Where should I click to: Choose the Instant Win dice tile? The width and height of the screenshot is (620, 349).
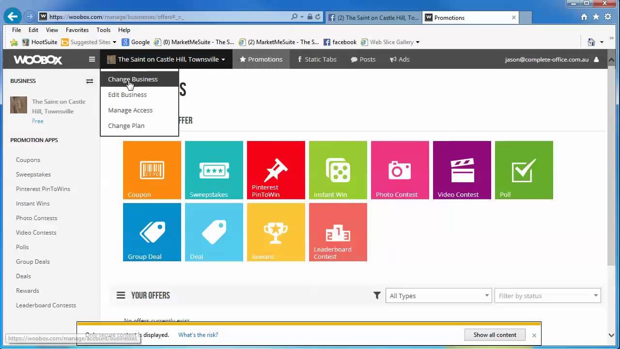pos(338,170)
